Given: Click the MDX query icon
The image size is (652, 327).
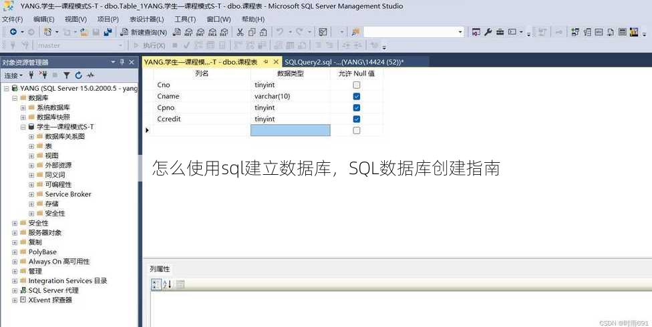Looking at the screenshot, I should click(188, 32).
